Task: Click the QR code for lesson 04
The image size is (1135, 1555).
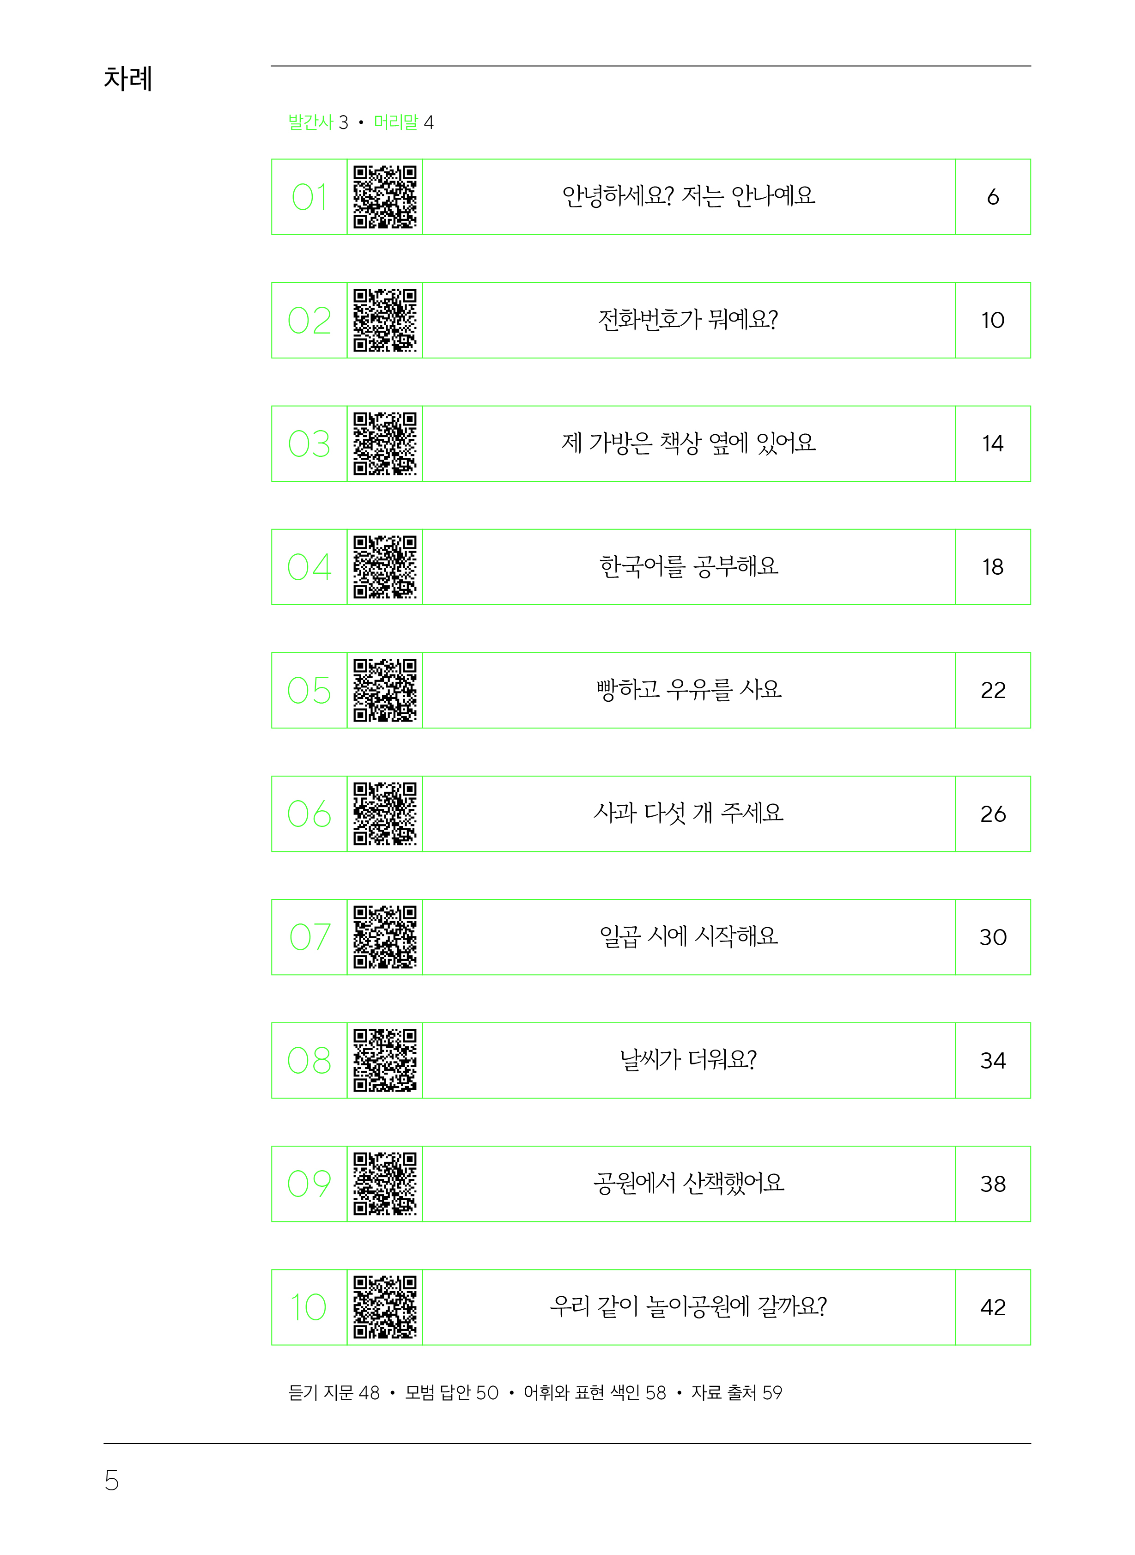Action: [385, 567]
